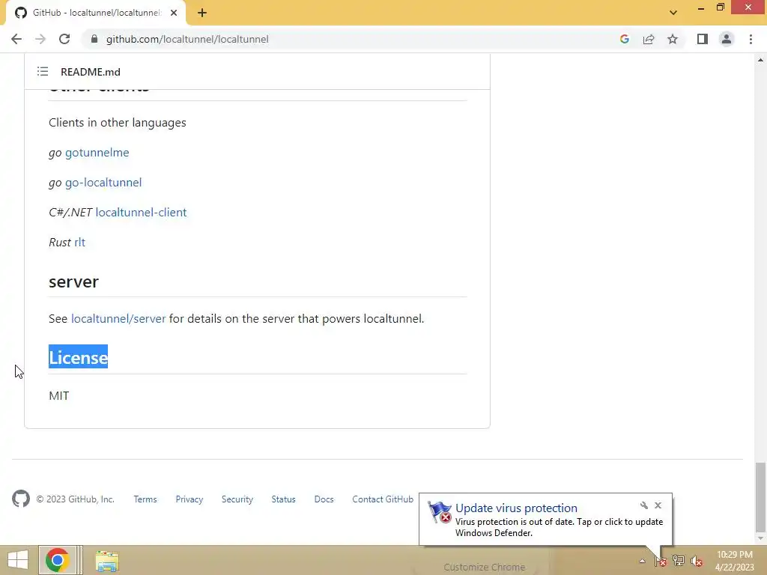Open the gotunnelme link

pos(97,153)
